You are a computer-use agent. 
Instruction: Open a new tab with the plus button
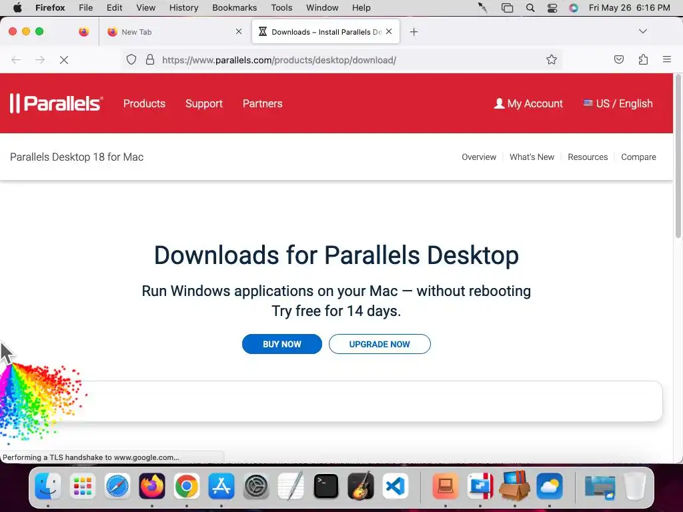click(414, 32)
